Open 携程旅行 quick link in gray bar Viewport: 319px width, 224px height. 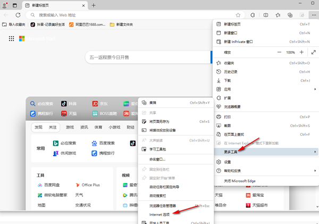pos(41,114)
